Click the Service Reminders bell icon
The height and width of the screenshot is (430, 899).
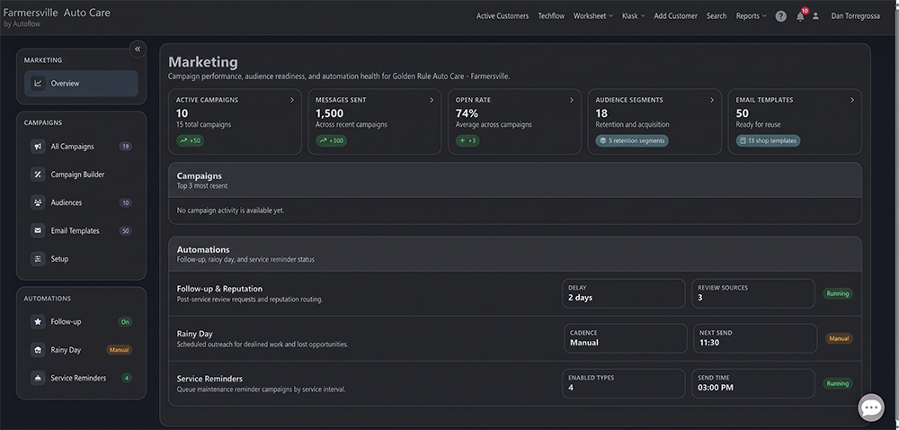click(38, 378)
